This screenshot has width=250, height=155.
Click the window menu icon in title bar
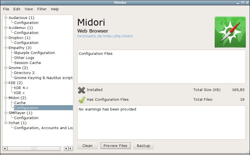(x=3, y=3)
